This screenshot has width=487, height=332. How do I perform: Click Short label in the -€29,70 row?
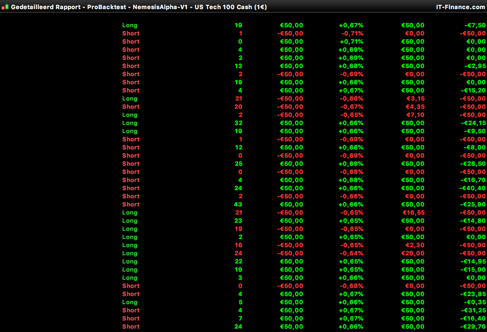131,327
